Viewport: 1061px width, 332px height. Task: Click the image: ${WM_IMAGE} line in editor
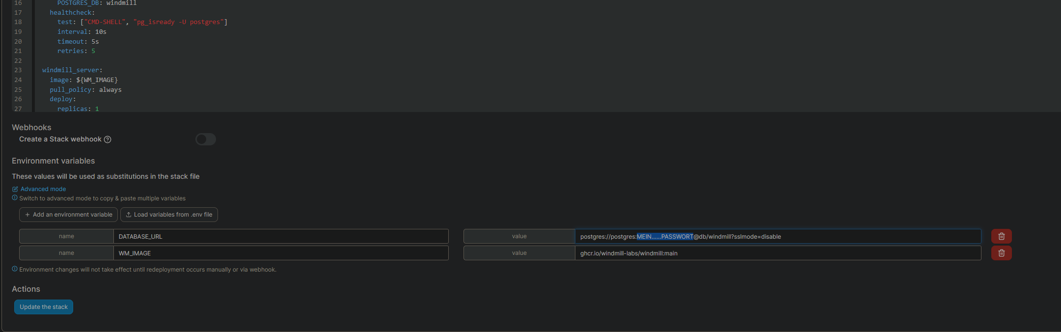click(x=83, y=80)
